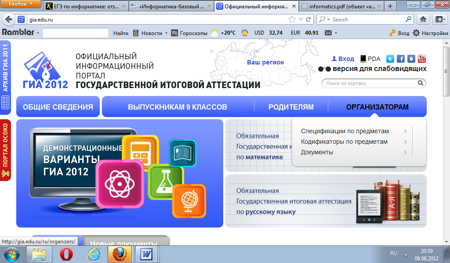Expand the Новости dropdown arrow
The height and width of the screenshot is (263, 450).
tap(166, 33)
